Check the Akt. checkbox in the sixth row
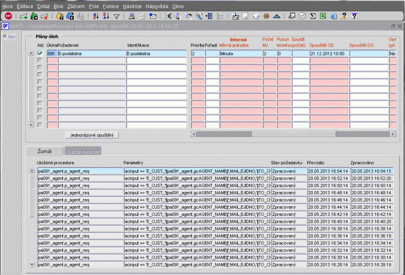The width and height of the screenshot is (405, 275). coord(40,89)
